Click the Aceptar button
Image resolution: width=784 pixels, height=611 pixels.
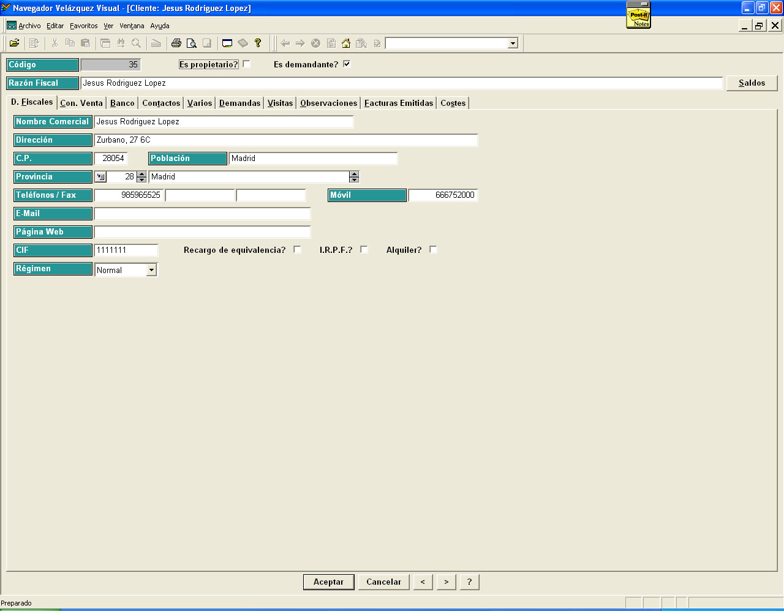(328, 582)
